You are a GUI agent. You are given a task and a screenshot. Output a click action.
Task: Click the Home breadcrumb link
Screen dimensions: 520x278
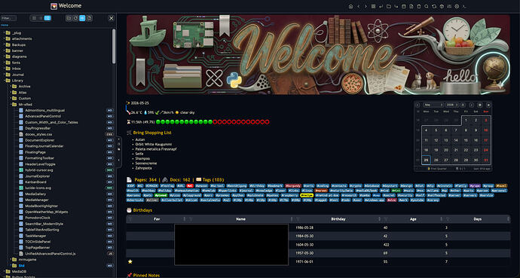[5, 25]
